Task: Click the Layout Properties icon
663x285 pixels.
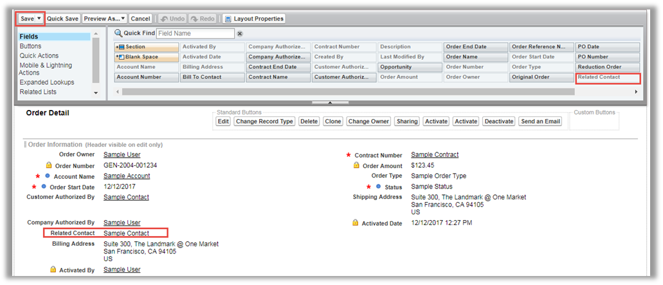Action: tap(228, 19)
